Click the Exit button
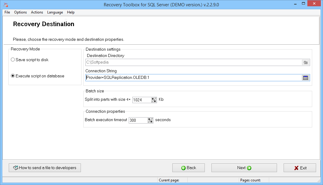The height and width of the screenshot is (185, 323). click(x=300, y=168)
